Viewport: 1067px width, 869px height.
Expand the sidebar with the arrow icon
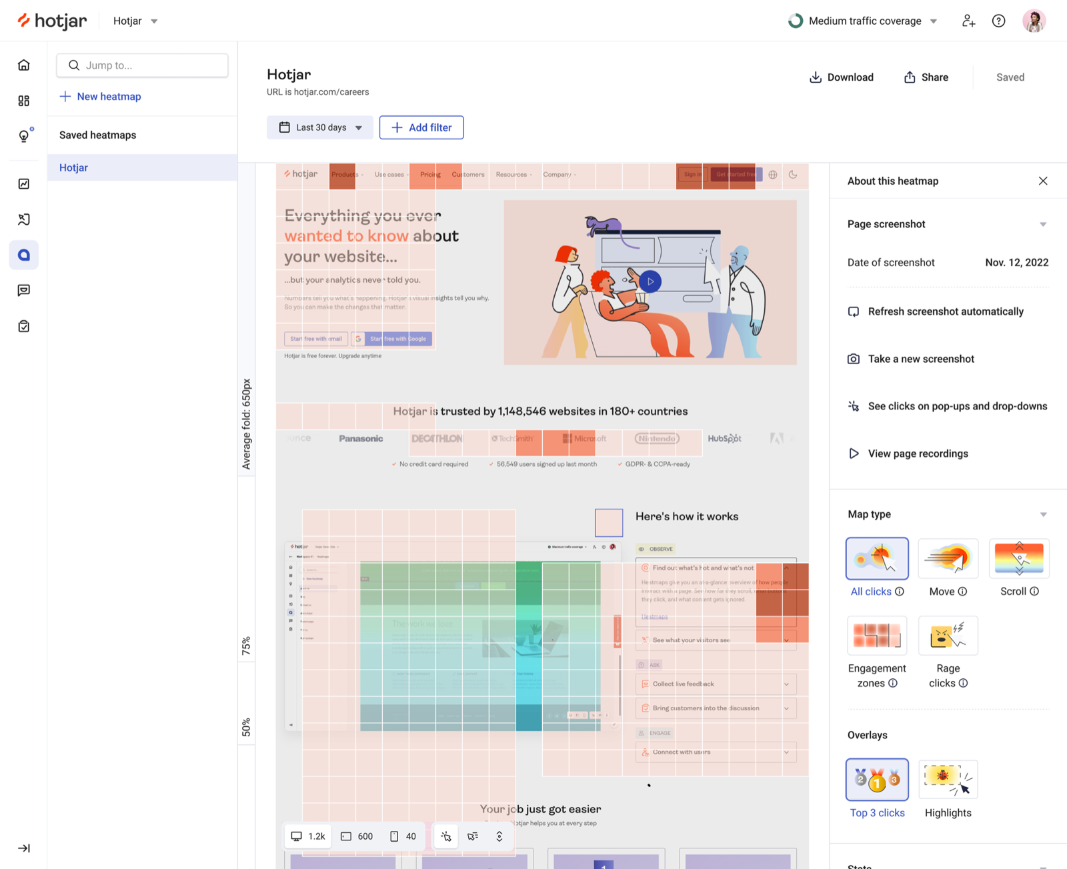pos(24,848)
